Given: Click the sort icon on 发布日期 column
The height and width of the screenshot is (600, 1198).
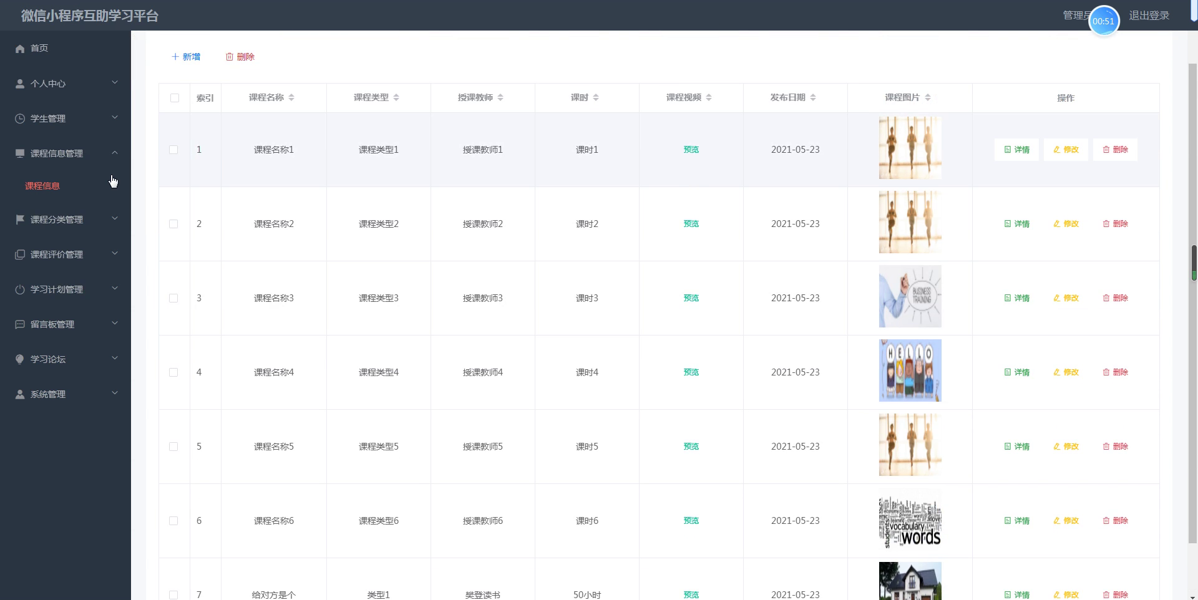Looking at the screenshot, I should 813,98.
